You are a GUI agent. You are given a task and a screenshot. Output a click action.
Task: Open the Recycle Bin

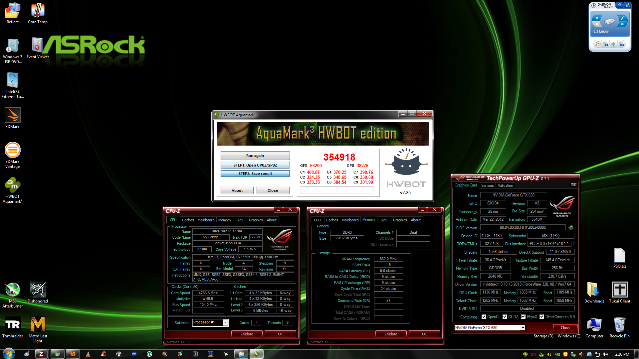coord(619,327)
